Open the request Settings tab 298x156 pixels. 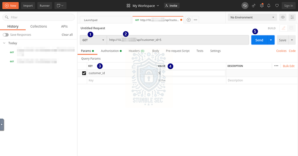tap(215, 51)
